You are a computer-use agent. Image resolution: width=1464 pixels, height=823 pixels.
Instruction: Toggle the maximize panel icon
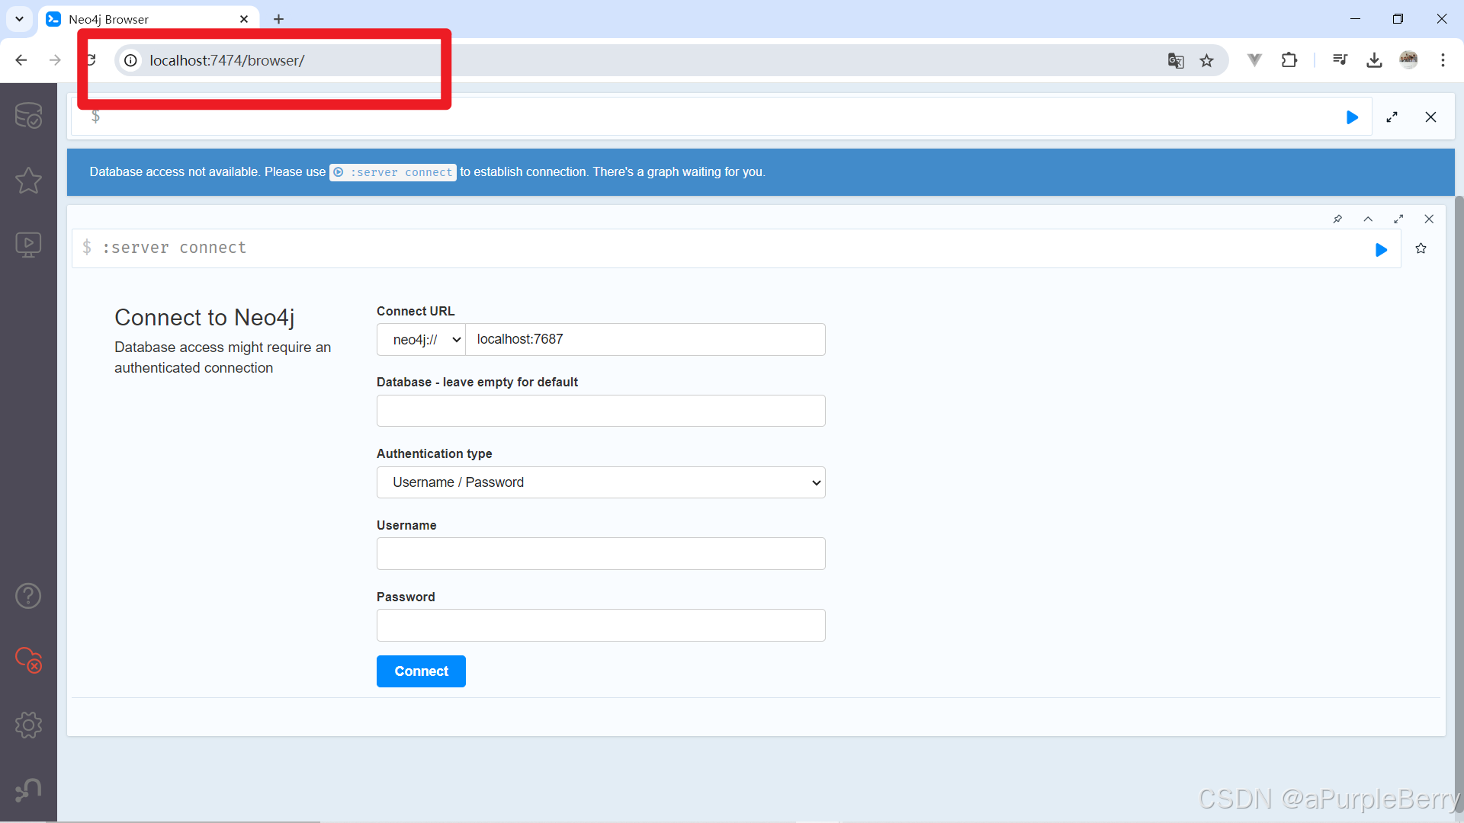click(1392, 117)
